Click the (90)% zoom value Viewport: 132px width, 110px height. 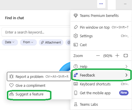pos(108,56)
